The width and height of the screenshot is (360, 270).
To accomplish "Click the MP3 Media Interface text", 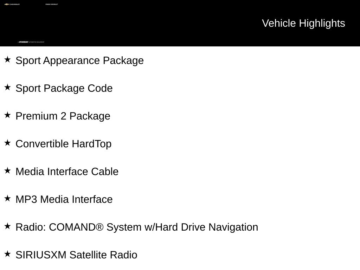I will (x=64, y=199).
